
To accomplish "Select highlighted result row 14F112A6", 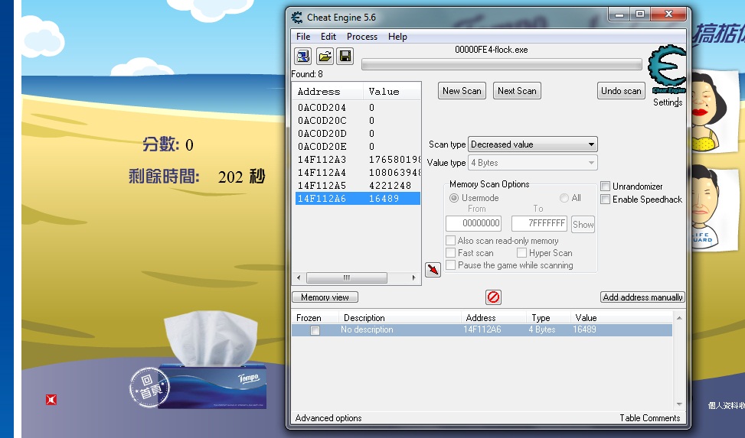I will click(358, 198).
